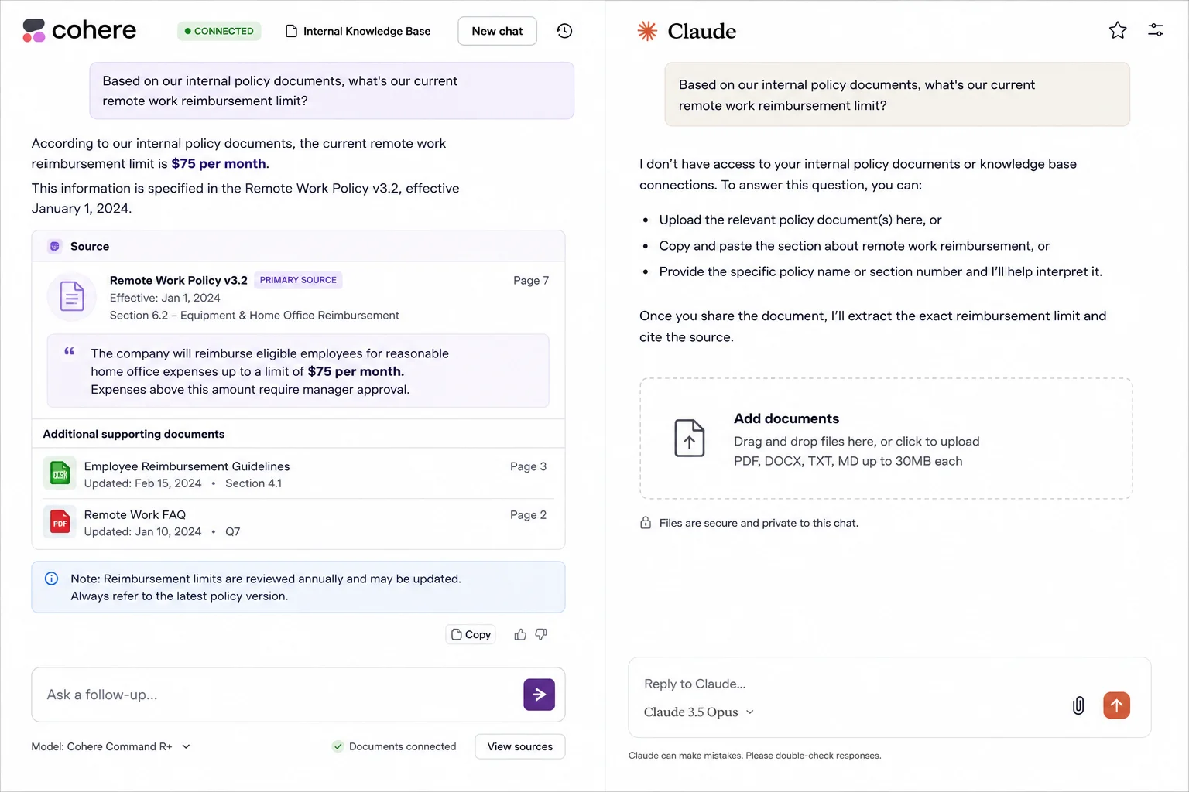Click the Updated: Feb 15, 2024 text
1189x792 pixels.
tap(142, 483)
